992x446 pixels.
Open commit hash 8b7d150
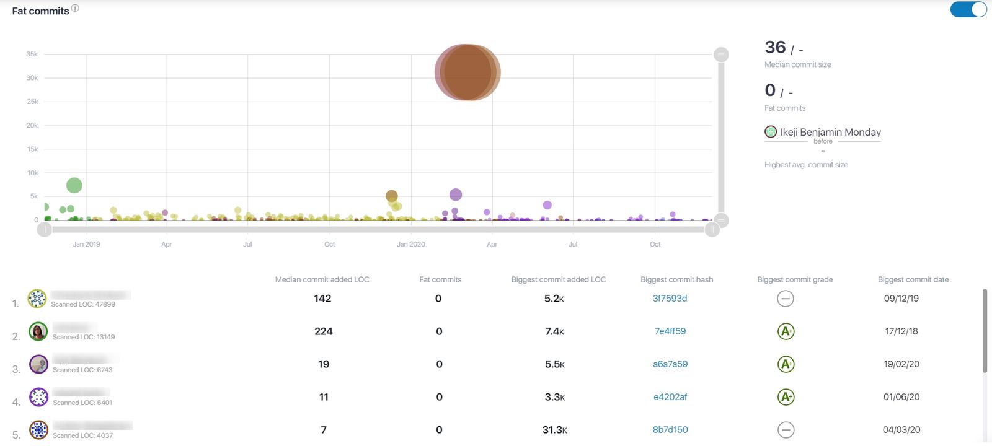(x=671, y=429)
